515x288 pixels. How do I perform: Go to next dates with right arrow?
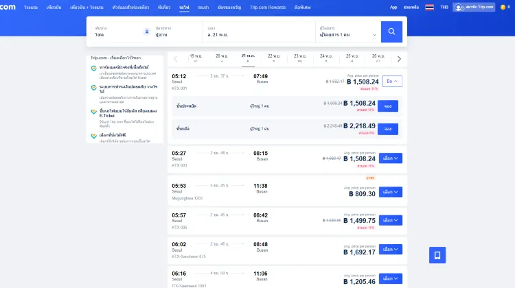tap(399, 59)
